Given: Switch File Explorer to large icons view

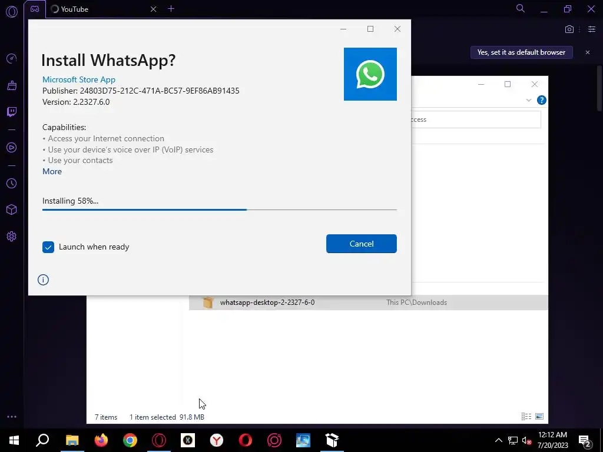Looking at the screenshot, I should pos(539,416).
